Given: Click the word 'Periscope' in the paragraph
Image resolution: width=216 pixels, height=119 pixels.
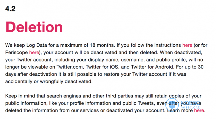Looking at the screenshot, I should coord(17,53).
